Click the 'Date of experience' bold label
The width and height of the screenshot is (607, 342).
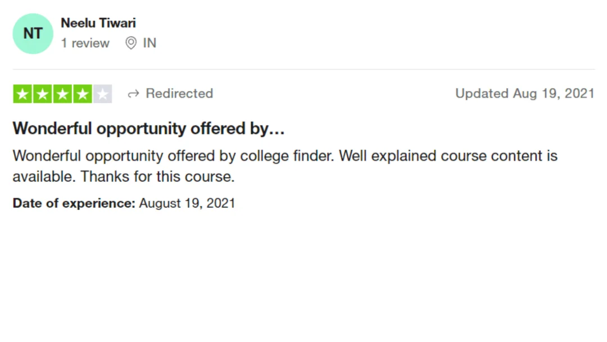(74, 203)
